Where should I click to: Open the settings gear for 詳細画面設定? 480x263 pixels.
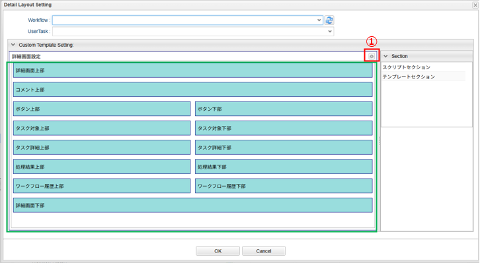point(372,56)
